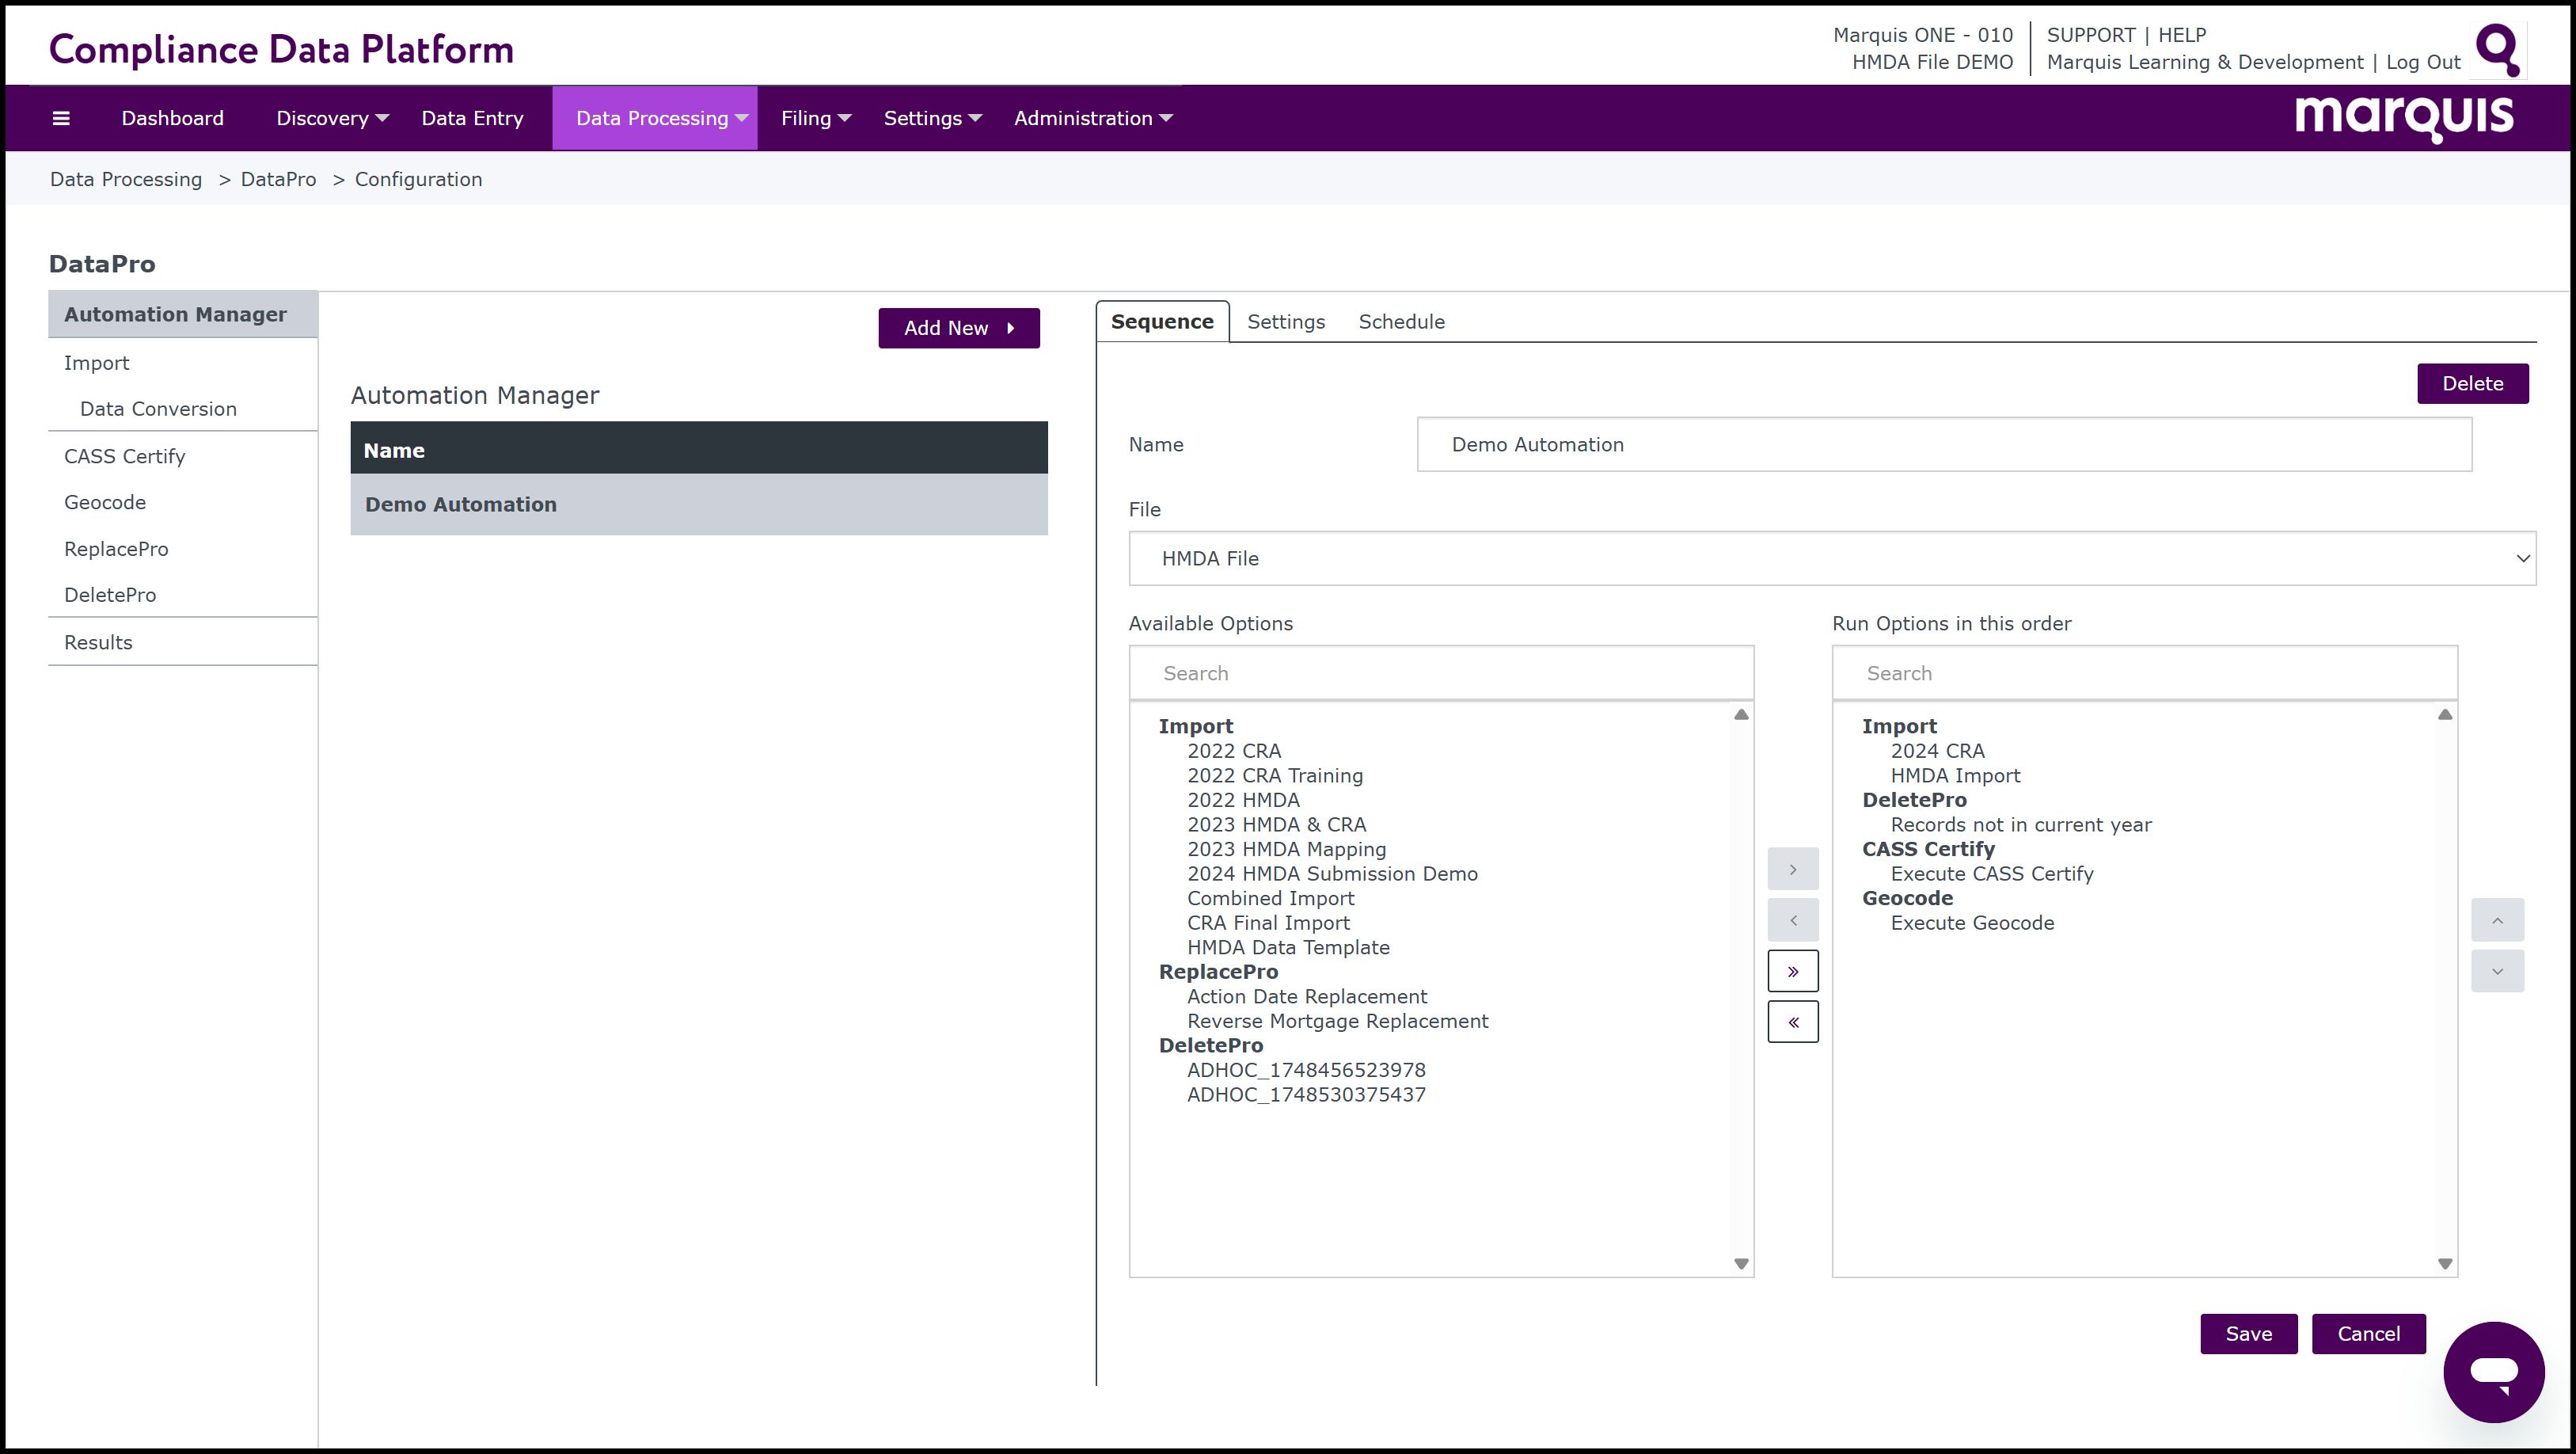Screen dimensions: 2576x1454
Task: Click the search magnifier icon
Action: pos(2497,49)
